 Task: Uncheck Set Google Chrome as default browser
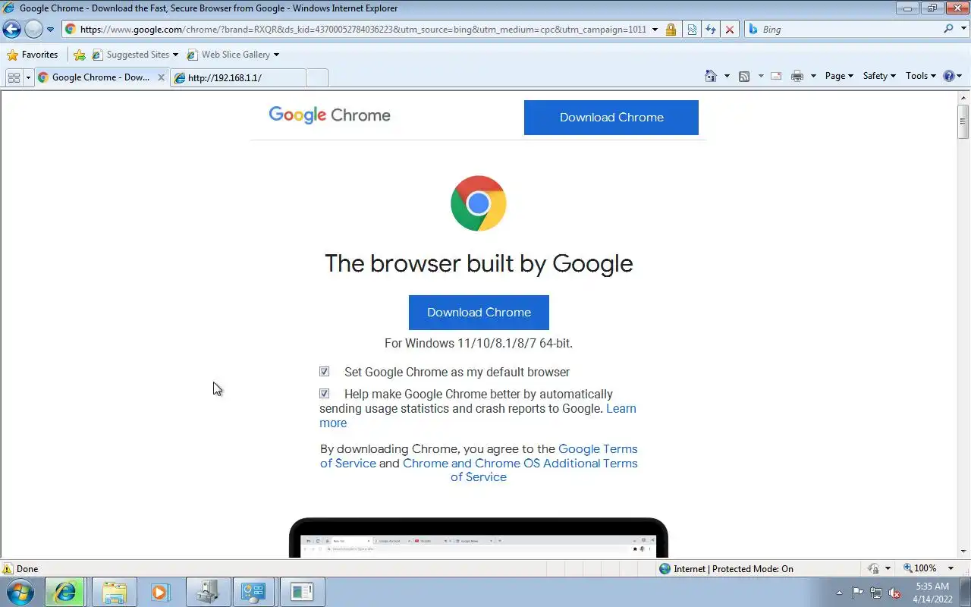point(324,372)
